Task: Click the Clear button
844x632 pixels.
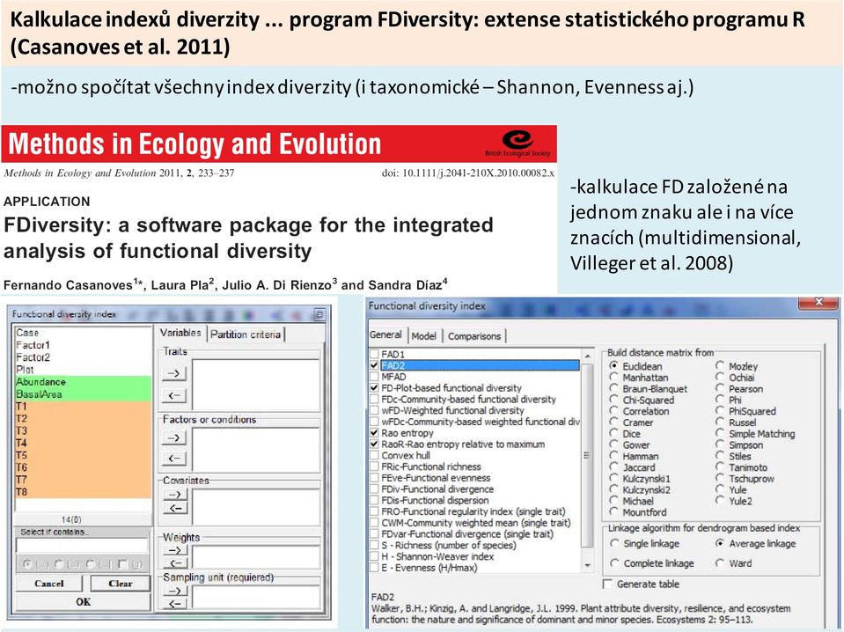Action: coord(120,583)
